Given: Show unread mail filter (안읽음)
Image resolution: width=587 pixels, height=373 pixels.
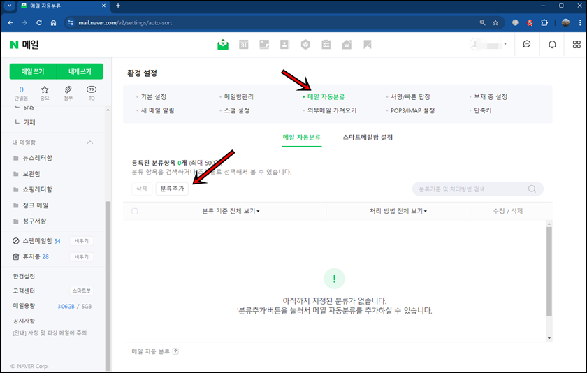Looking at the screenshot, I should point(22,93).
